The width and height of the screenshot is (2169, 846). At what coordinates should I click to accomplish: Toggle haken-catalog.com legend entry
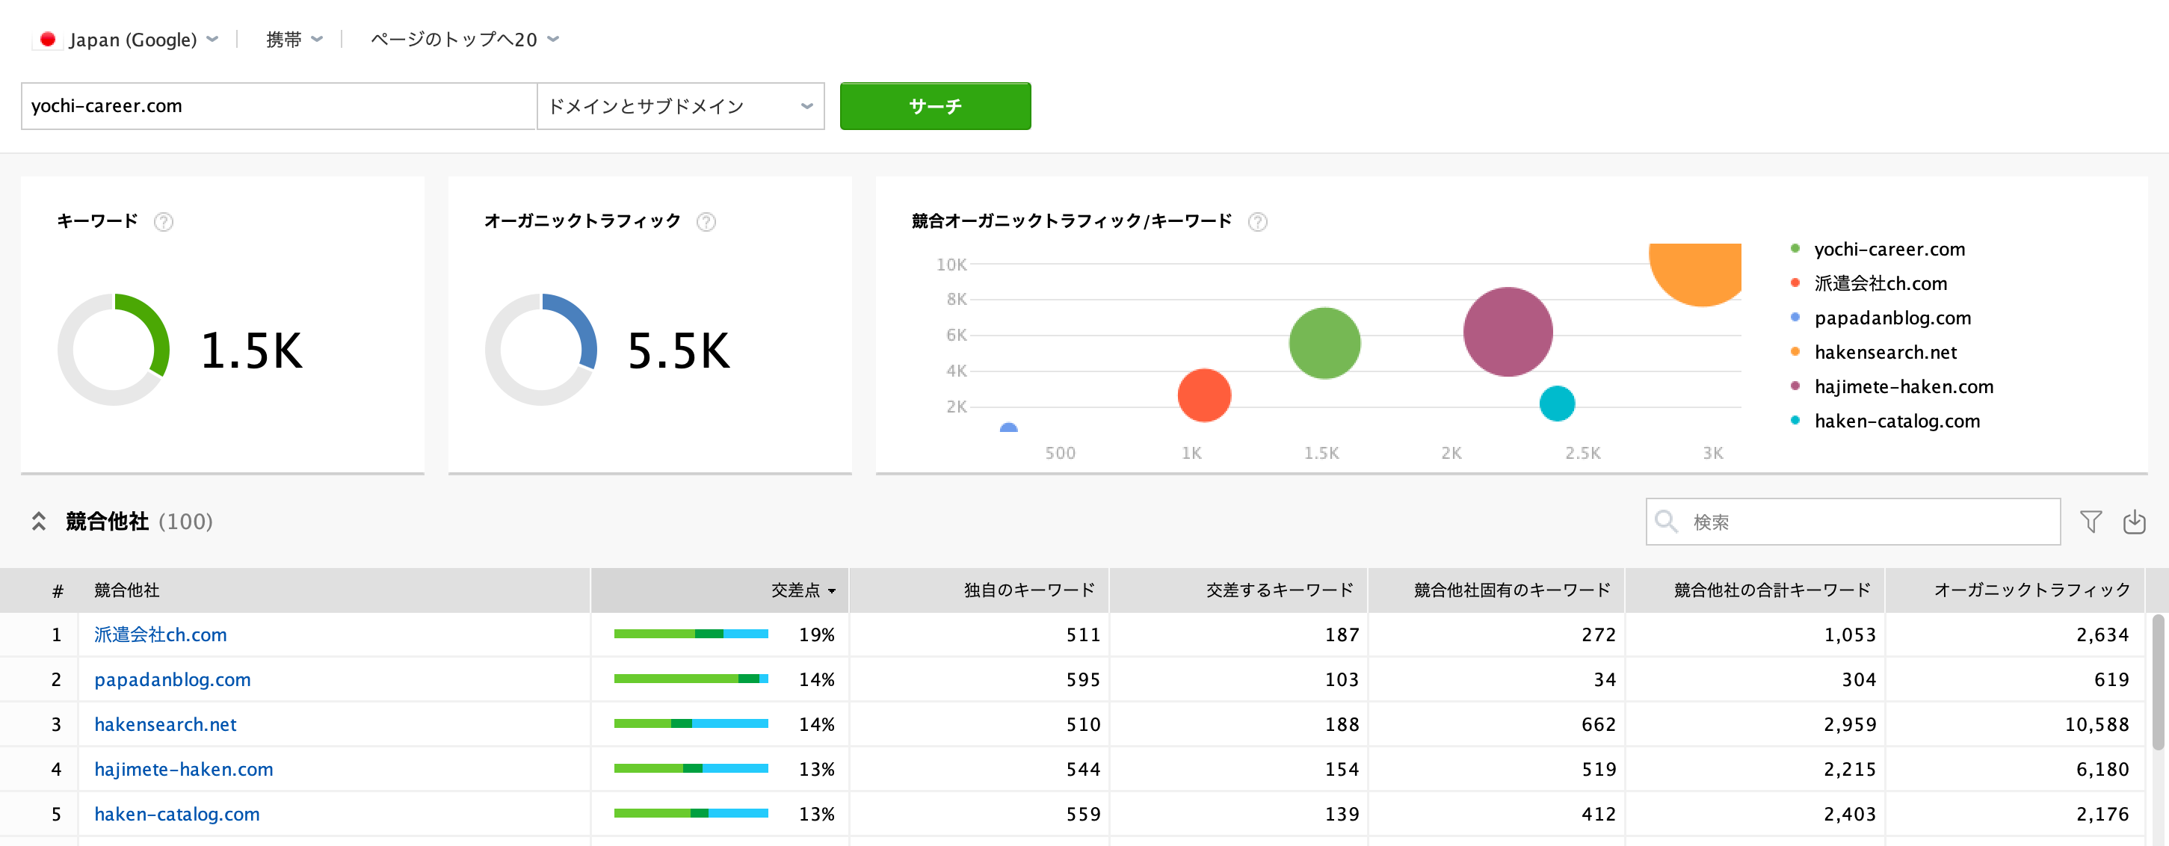(1885, 422)
